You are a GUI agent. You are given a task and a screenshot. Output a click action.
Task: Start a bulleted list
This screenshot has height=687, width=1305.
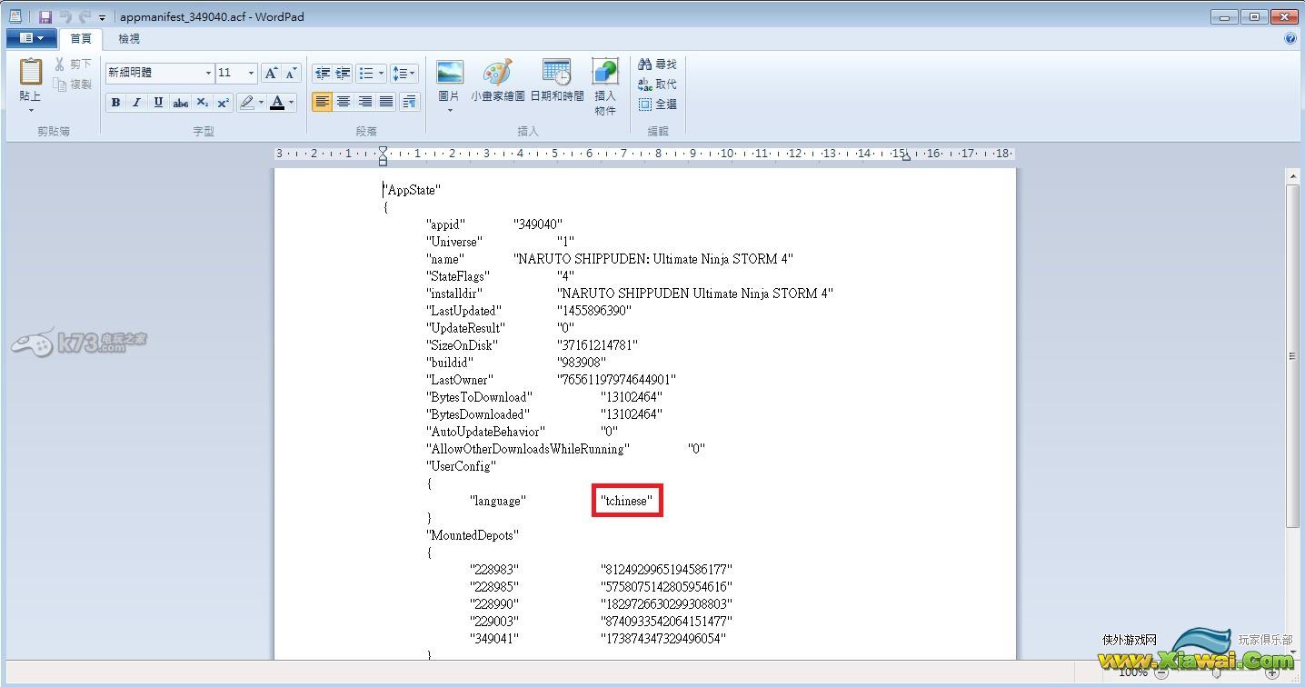coord(366,73)
